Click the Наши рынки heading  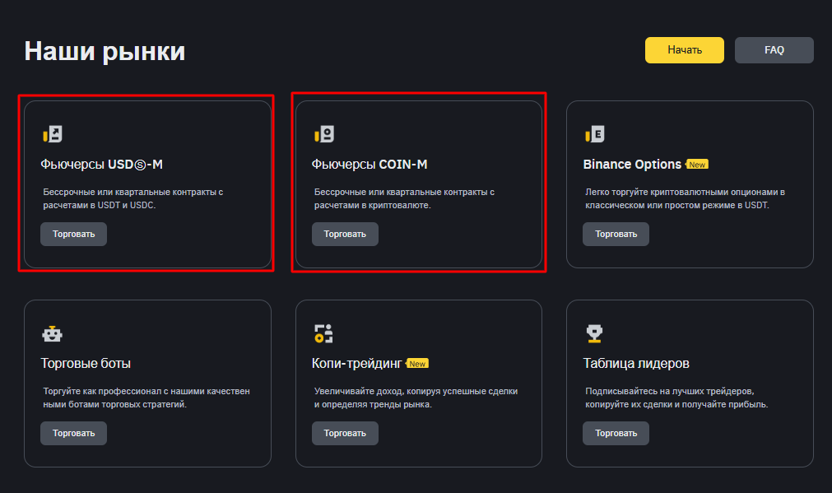click(x=105, y=52)
